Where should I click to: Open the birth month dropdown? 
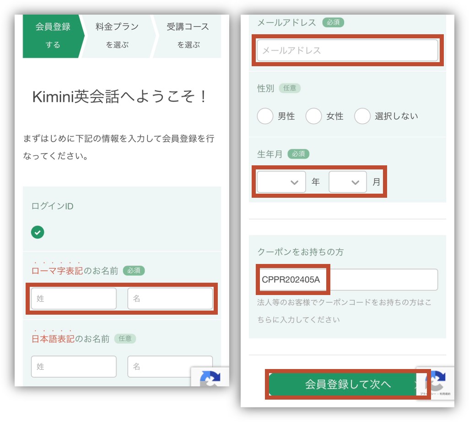347,182
